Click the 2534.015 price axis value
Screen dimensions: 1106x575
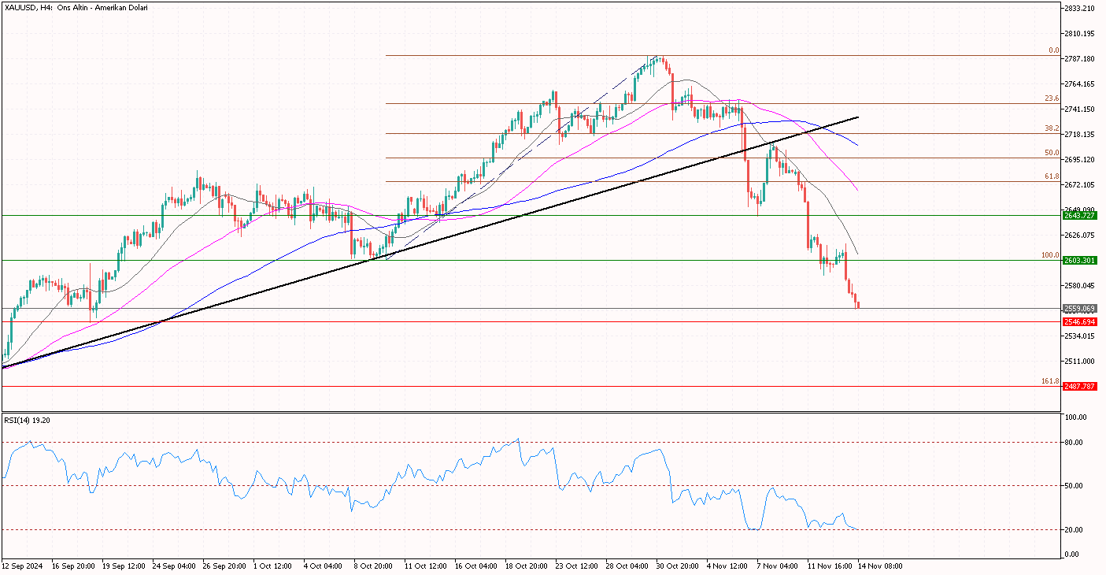coord(1080,336)
